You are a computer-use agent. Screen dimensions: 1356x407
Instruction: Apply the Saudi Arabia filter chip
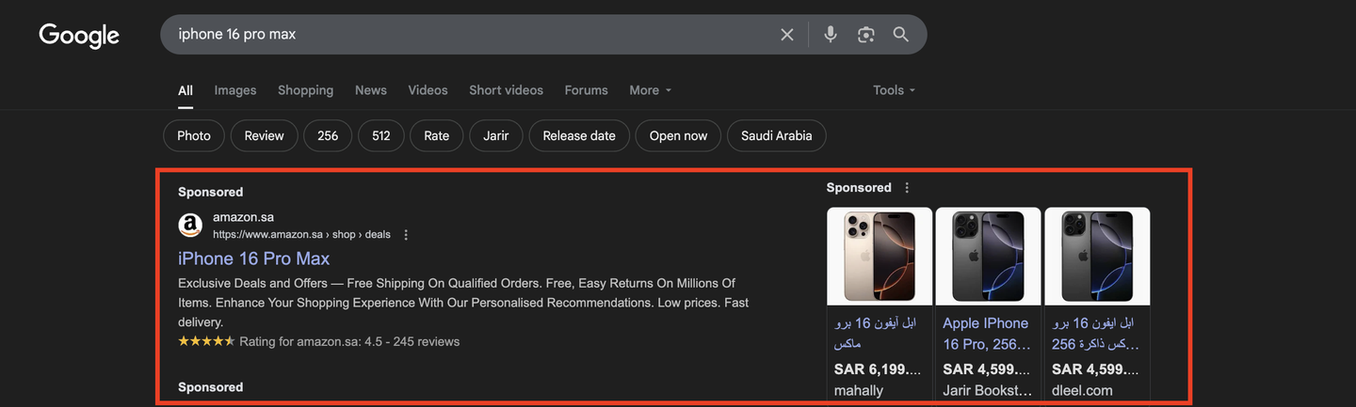[776, 135]
